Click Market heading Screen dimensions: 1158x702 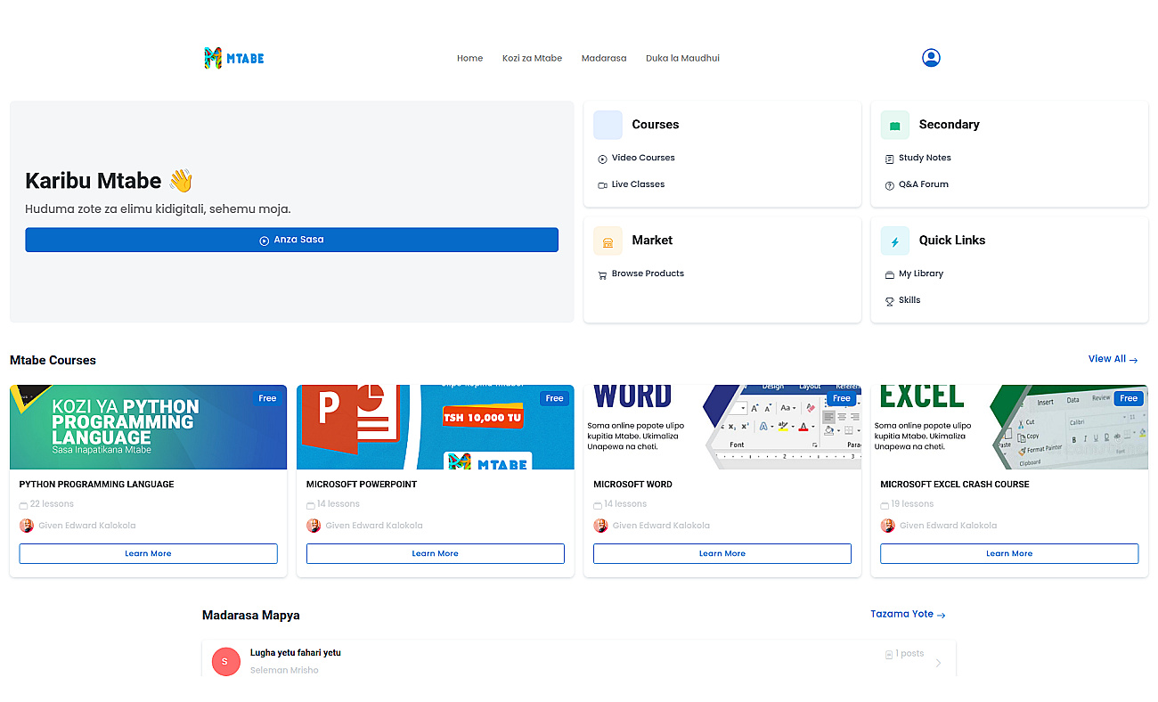(x=652, y=241)
